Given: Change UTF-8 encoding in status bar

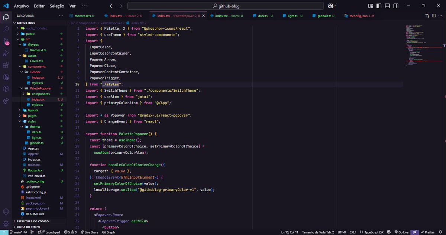Looking at the screenshot, I should point(342,232).
